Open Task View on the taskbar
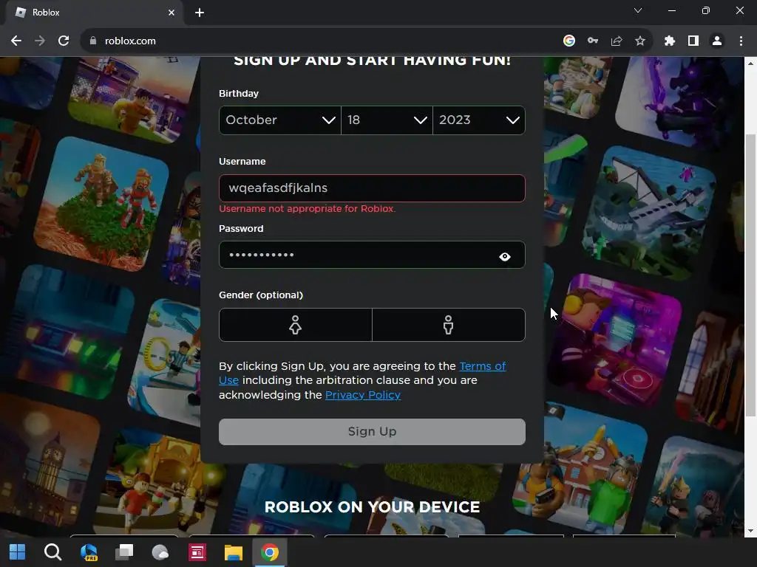757x567 pixels. pyautogui.click(x=124, y=552)
